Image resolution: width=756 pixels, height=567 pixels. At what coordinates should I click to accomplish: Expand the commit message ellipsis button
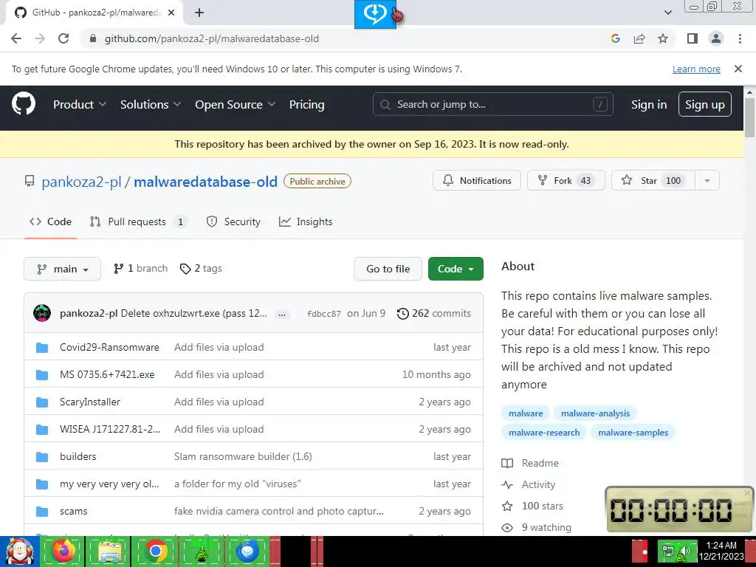[x=282, y=315]
